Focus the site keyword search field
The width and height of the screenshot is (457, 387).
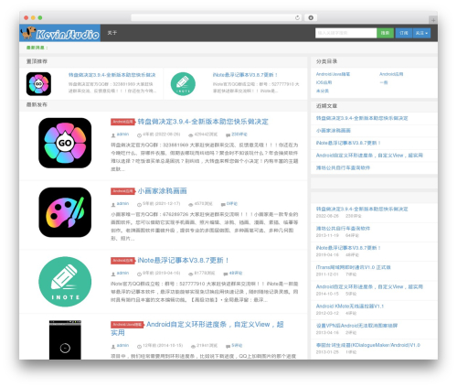[x=345, y=33]
